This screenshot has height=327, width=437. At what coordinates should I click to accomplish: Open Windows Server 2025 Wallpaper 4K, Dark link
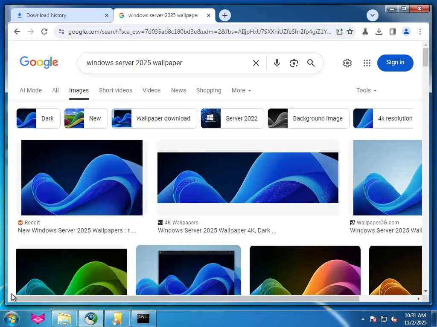217,230
